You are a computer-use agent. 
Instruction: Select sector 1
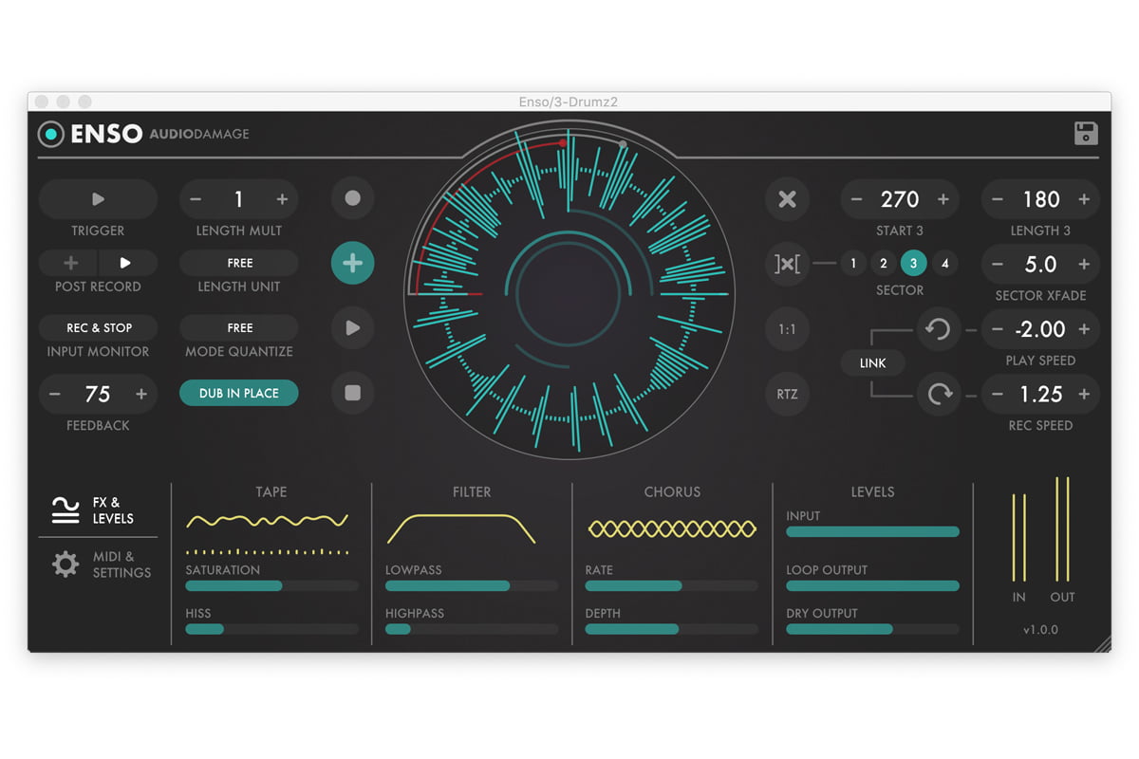853,264
